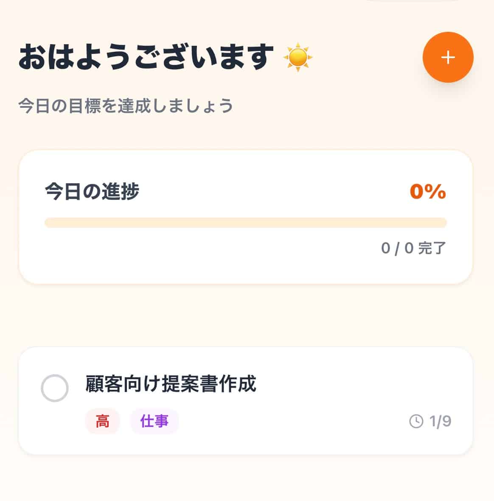The height and width of the screenshot is (501, 494).
Task: Open the 顧客向け提案書作成 task title
Action: tap(171, 384)
